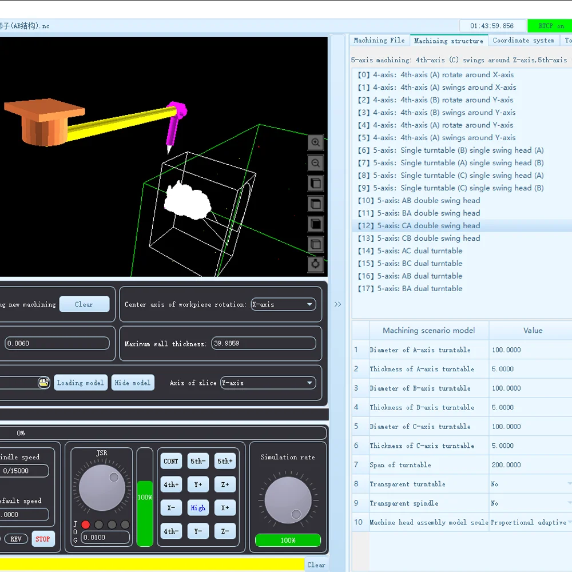Select the red JOG radio indicator

pyautogui.click(x=86, y=525)
